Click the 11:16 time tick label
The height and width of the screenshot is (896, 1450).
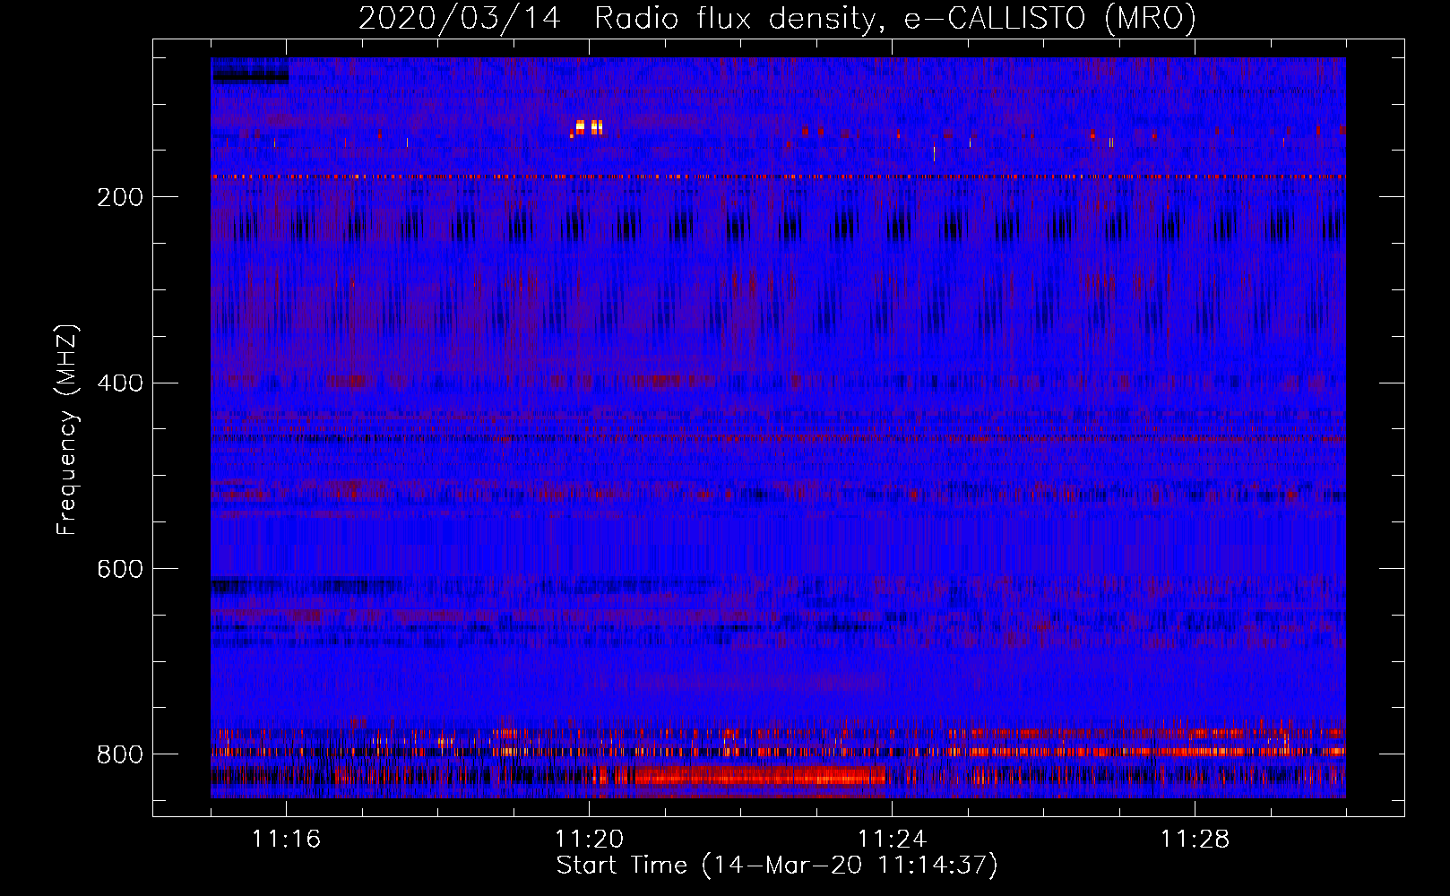pyautogui.click(x=286, y=840)
